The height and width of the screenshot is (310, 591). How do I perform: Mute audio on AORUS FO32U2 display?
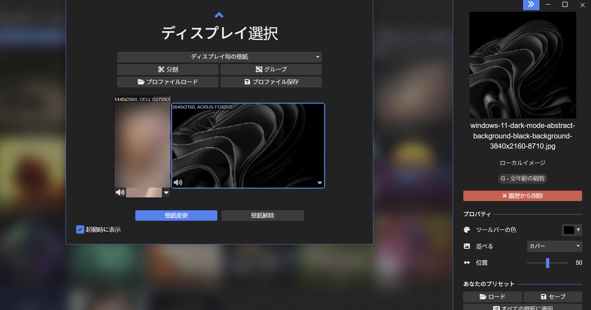(x=178, y=182)
